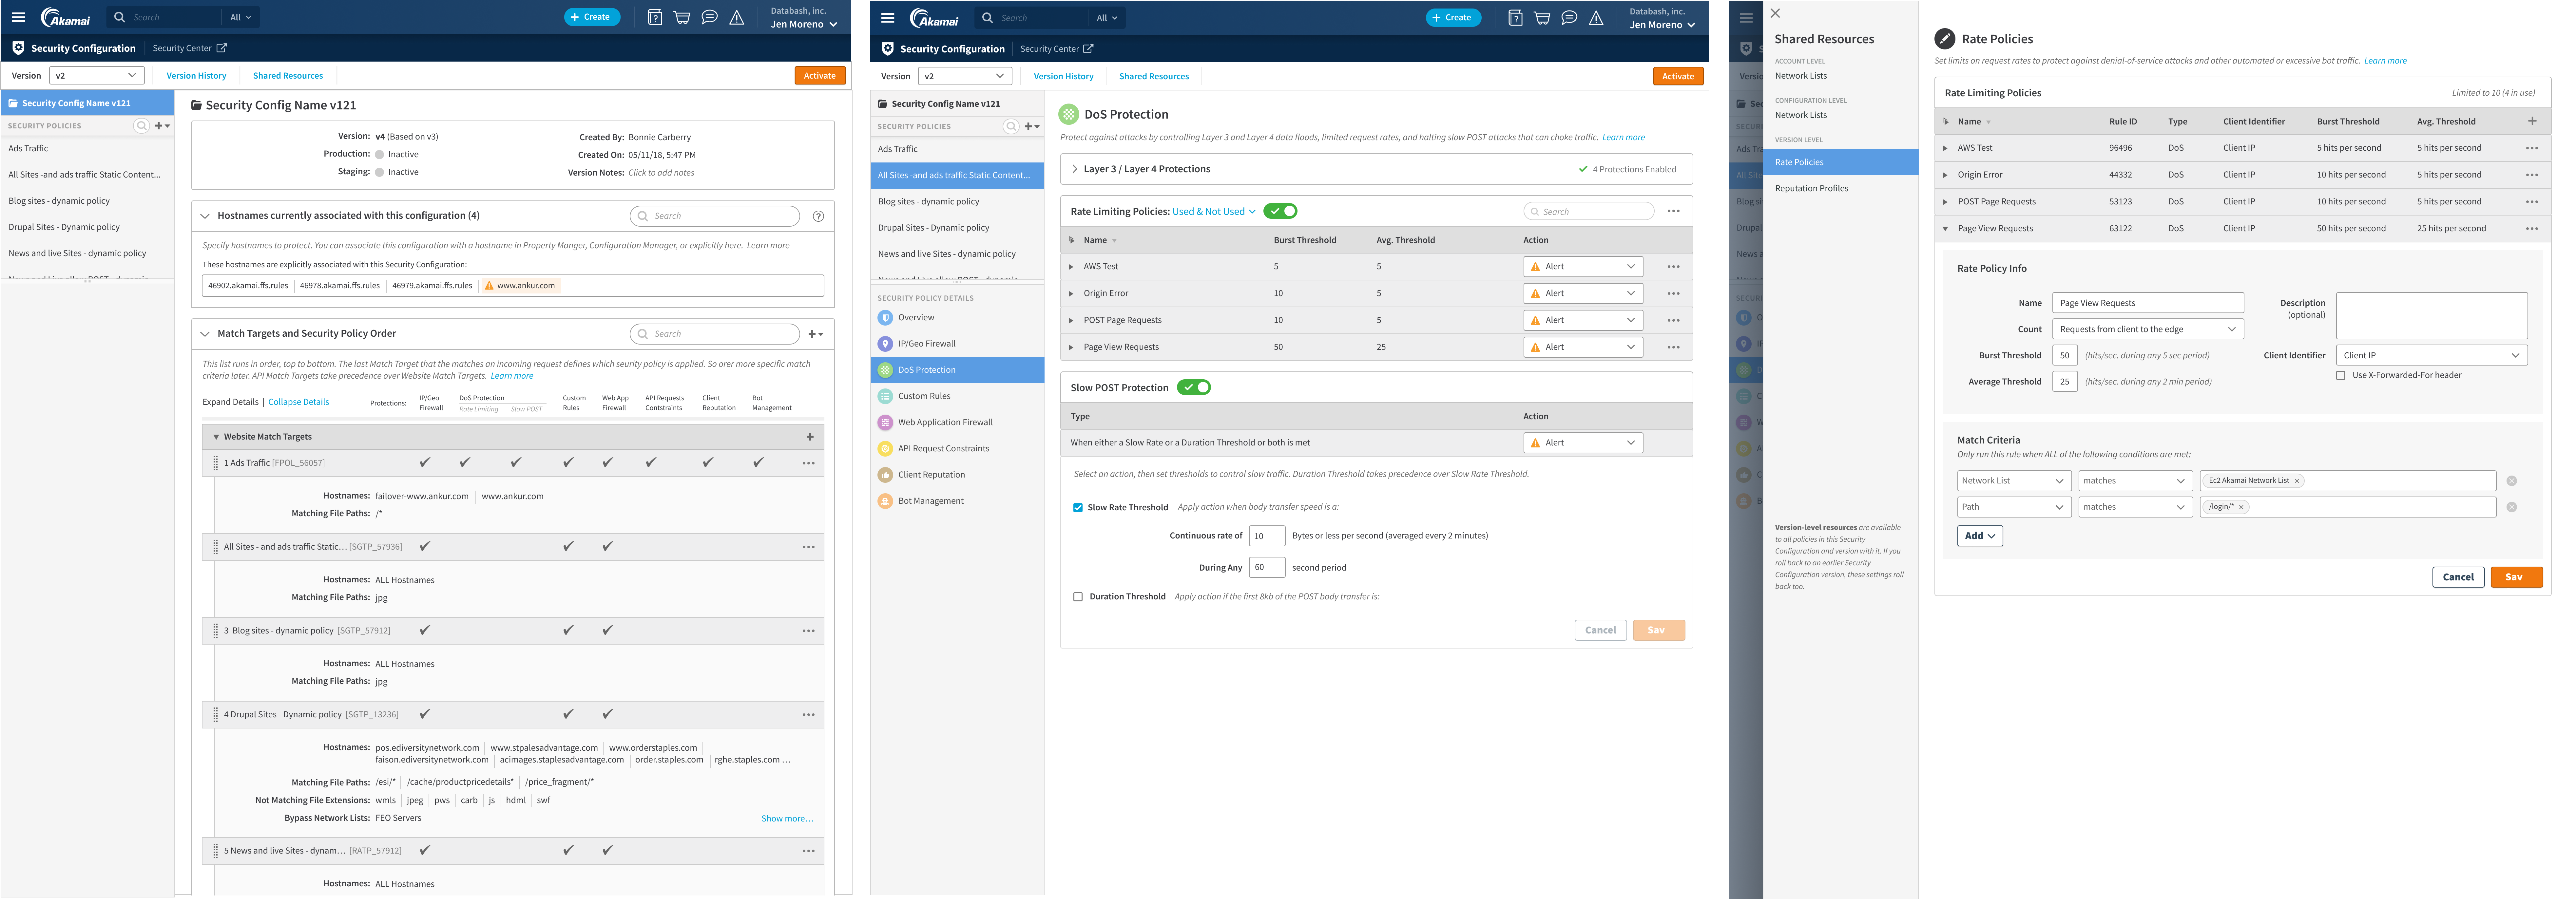Open more options for 4 Drupal Sites row
2576x904 pixels.
click(x=808, y=715)
